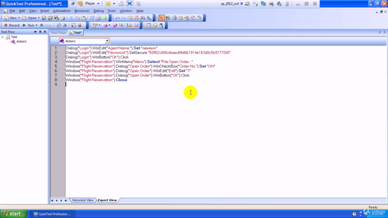Open the Run button dropdown arrow

tap(36, 25)
